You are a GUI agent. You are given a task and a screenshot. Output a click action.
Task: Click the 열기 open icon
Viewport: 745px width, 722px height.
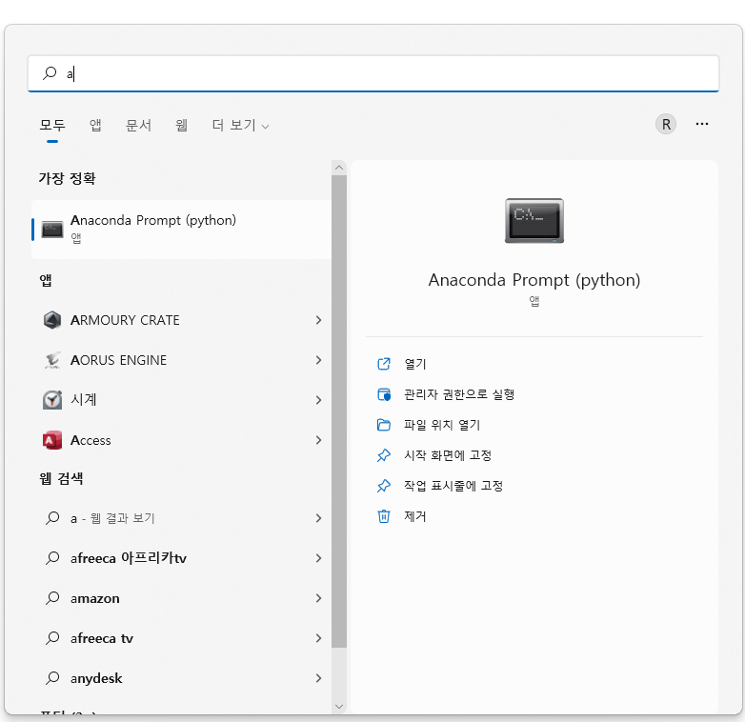pyautogui.click(x=384, y=364)
